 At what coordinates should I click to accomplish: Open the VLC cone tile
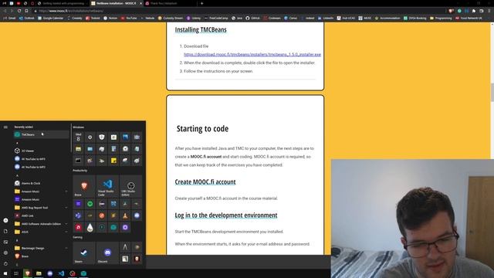[x=125, y=215]
